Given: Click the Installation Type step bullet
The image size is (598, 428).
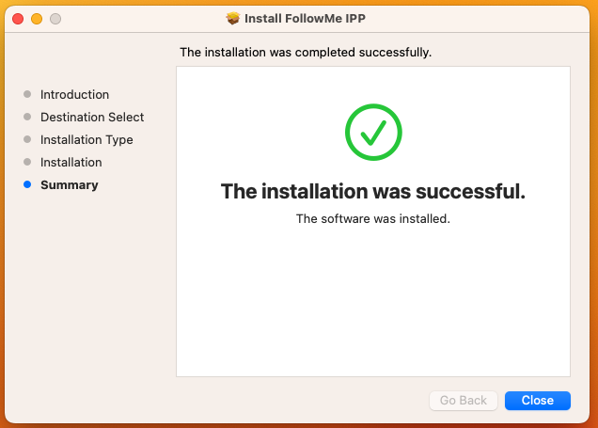Looking at the screenshot, I should tap(27, 139).
